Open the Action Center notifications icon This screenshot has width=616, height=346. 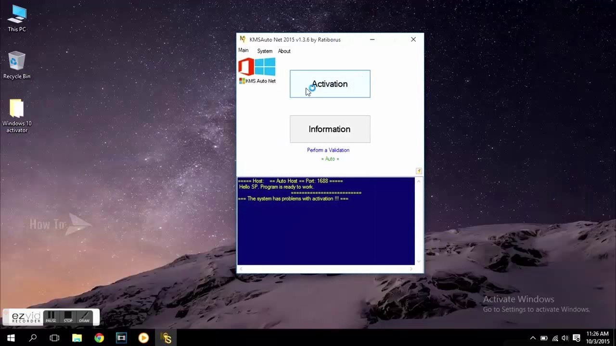pyautogui.click(x=576, y=338)
